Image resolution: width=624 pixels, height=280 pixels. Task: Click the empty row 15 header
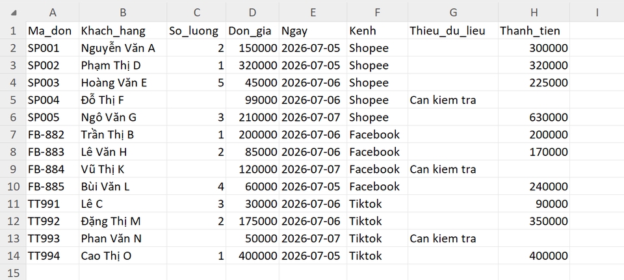click(x=13, y=272)
